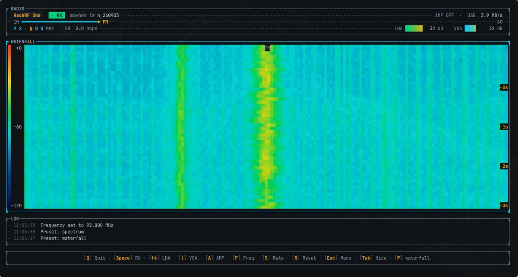The width and height of the screenshot is (518, 277).
Task: Click the 11:06:08 log timestamp
Action: pos(24,232)
